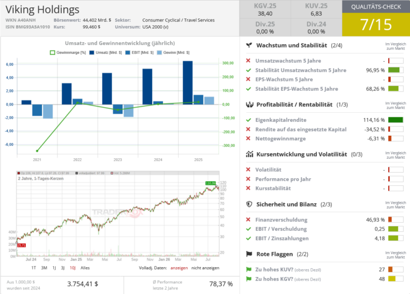This screenshot has width=410, height=294.
Task: Click the sector Consumer Cyclical / Travel Services
Action: tap(179, 20)
